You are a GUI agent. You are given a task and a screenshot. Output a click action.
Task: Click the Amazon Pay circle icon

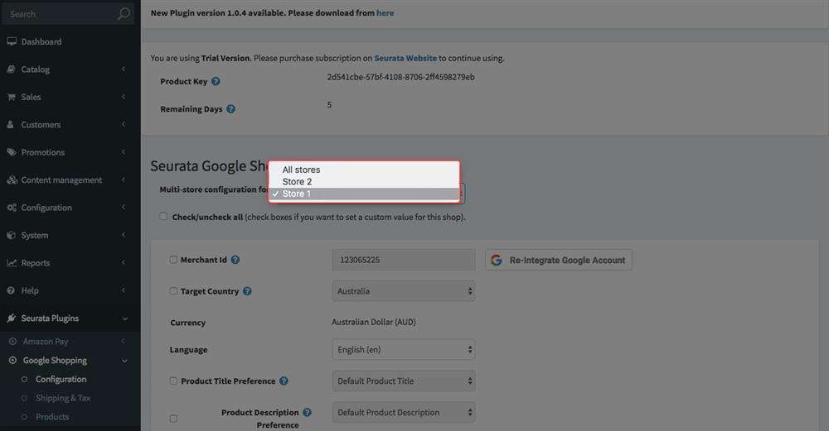click(x=12, y=342)
